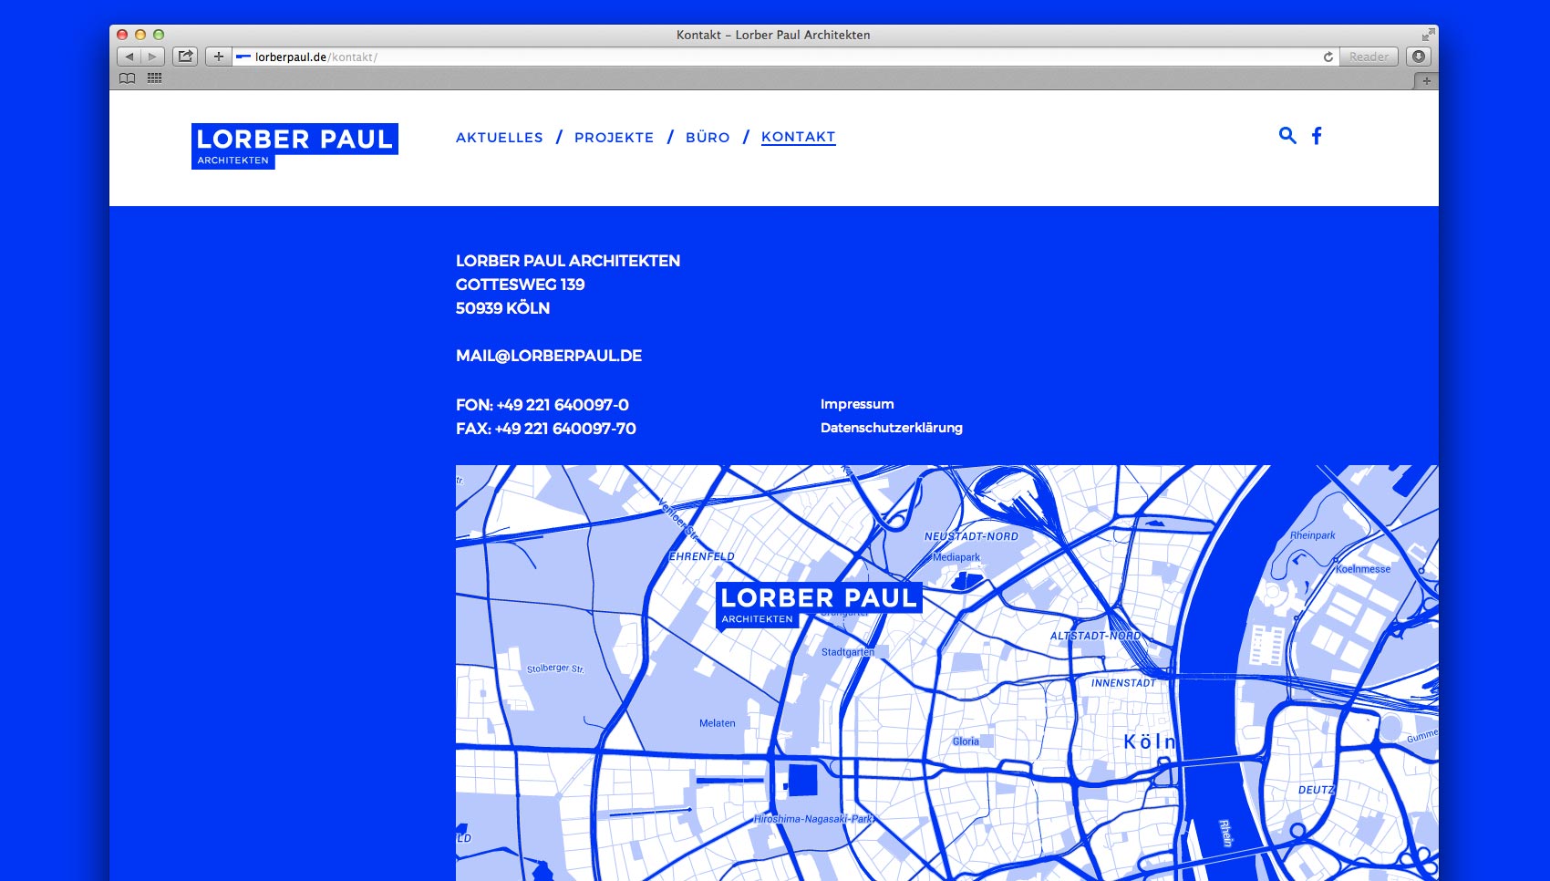Open the site search via the magnifier icon
Screen dimensions: 1550x881
point(1287,135)
